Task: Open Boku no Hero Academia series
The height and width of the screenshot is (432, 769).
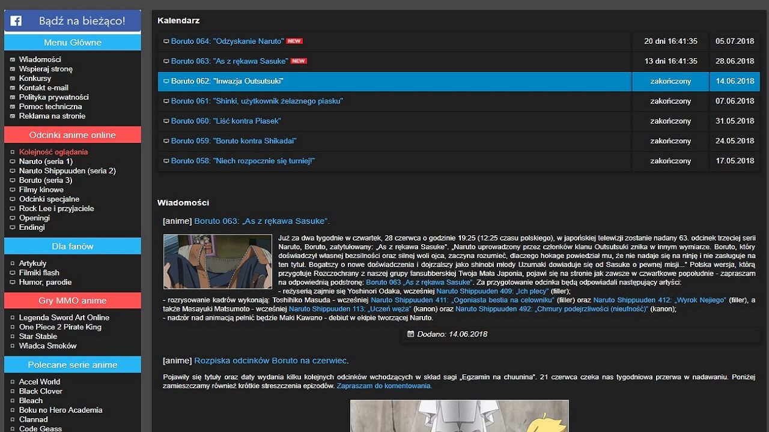Action: [61, 410]
